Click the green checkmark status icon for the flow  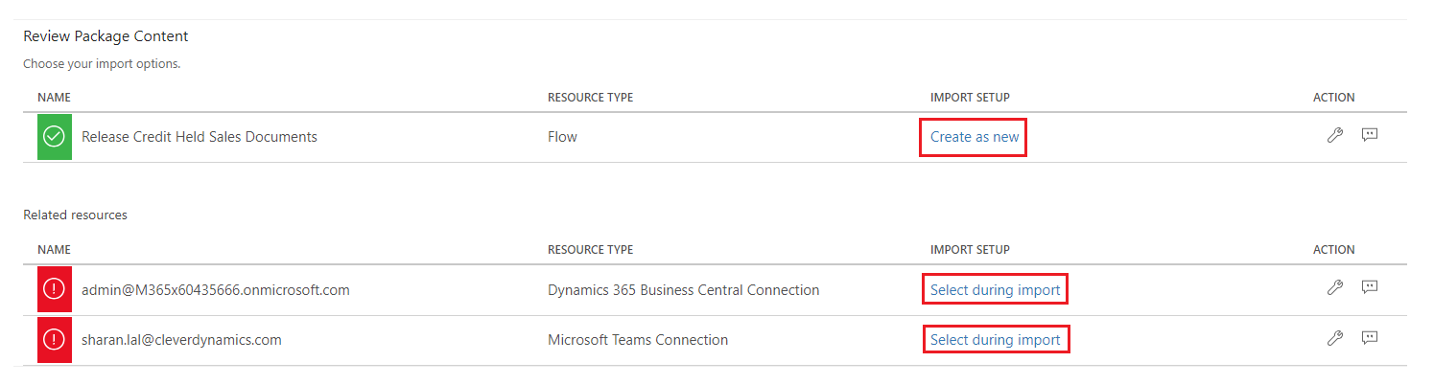pos(55,137)
